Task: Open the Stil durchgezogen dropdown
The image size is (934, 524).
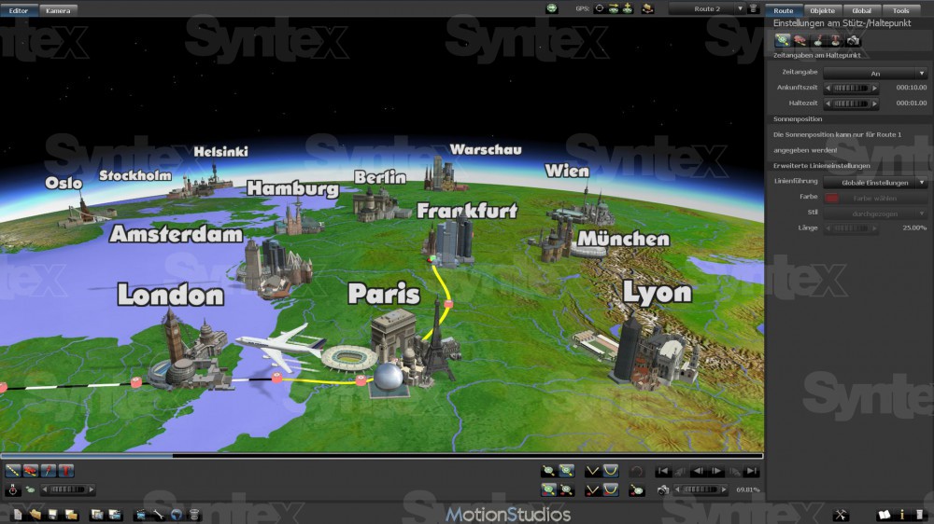Action: [x=875, y=213]
